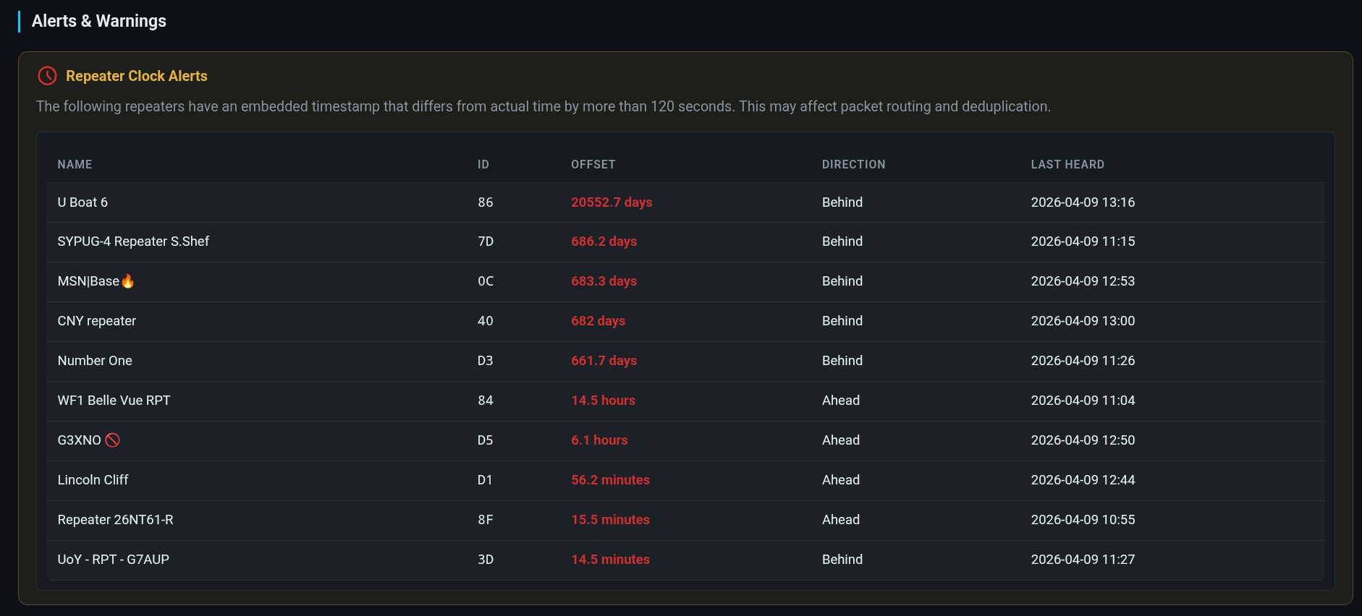Click the 14.5 hours offset value

(x=603, y=401)
